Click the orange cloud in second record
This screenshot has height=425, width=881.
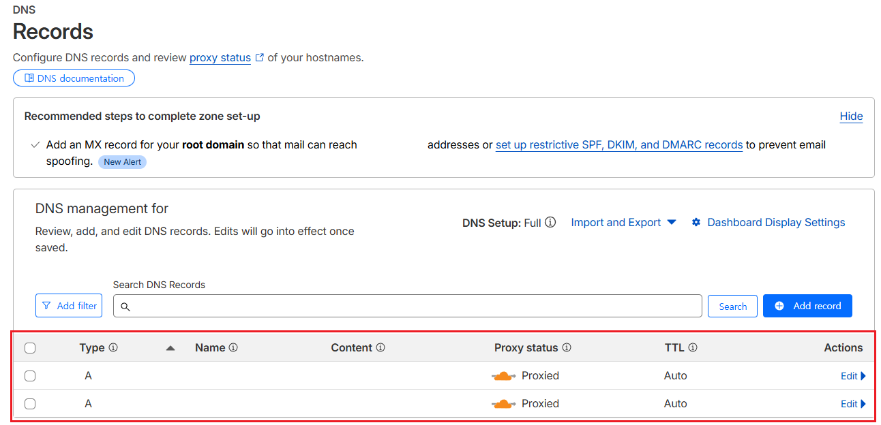coord(503,404)
